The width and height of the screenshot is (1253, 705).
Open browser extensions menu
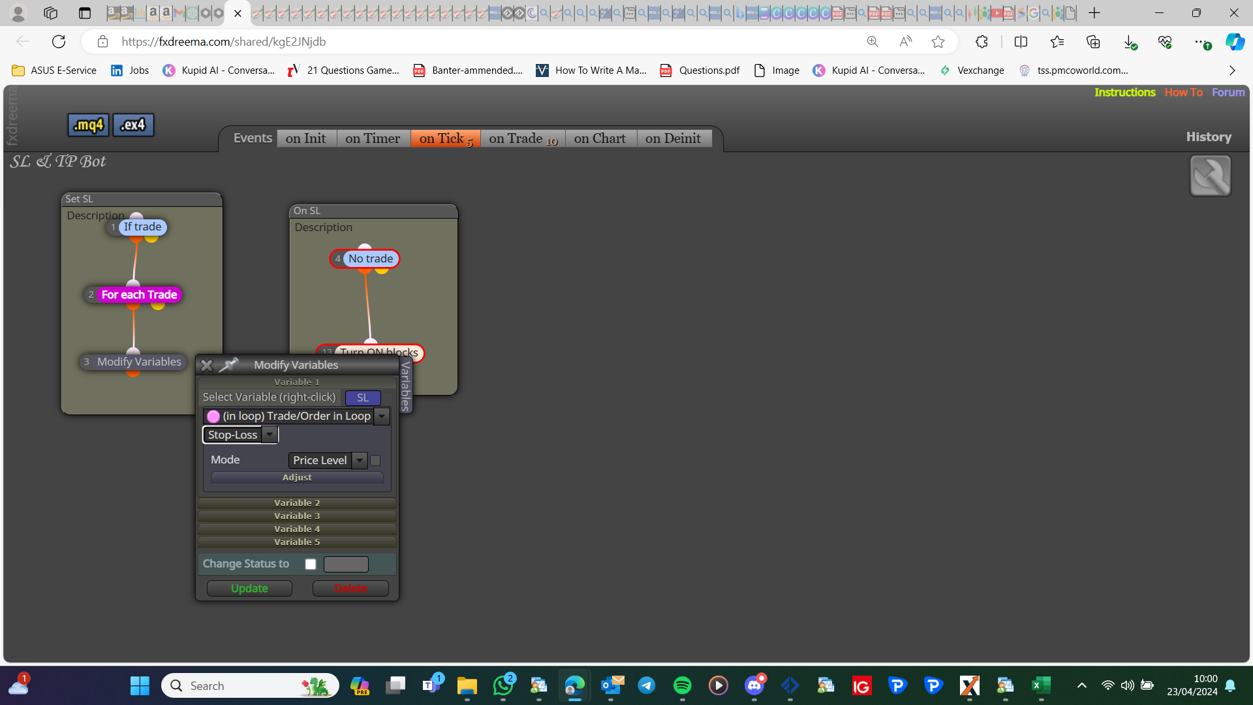pos(982,42)
